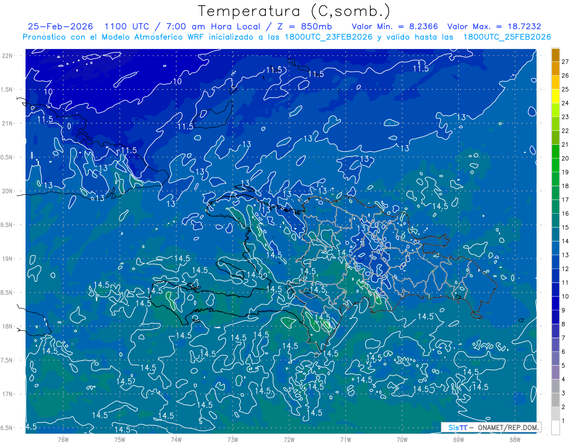Click the '74W' longitude axis label
The width and height of the screenshot is (578, 446).
[x=176, y=439]
